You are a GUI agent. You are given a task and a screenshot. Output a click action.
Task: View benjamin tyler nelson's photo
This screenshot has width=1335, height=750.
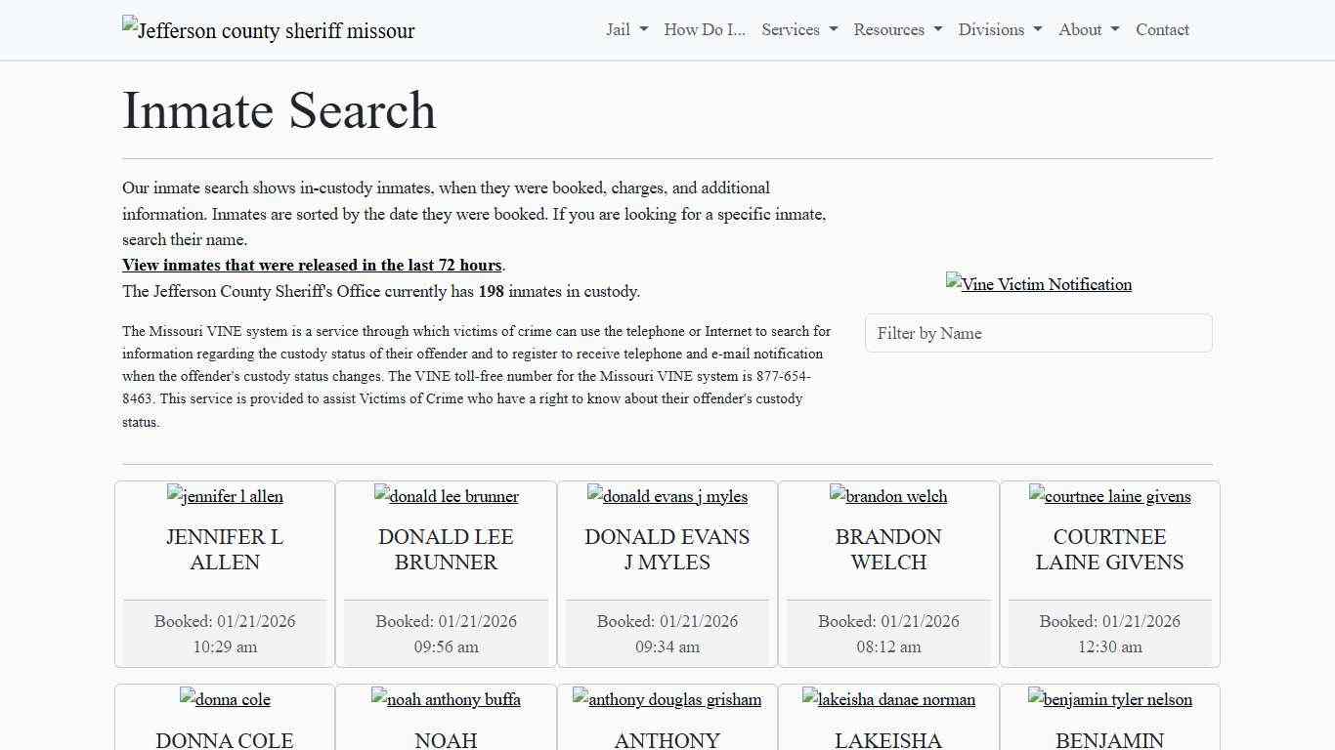point(1110,699)
